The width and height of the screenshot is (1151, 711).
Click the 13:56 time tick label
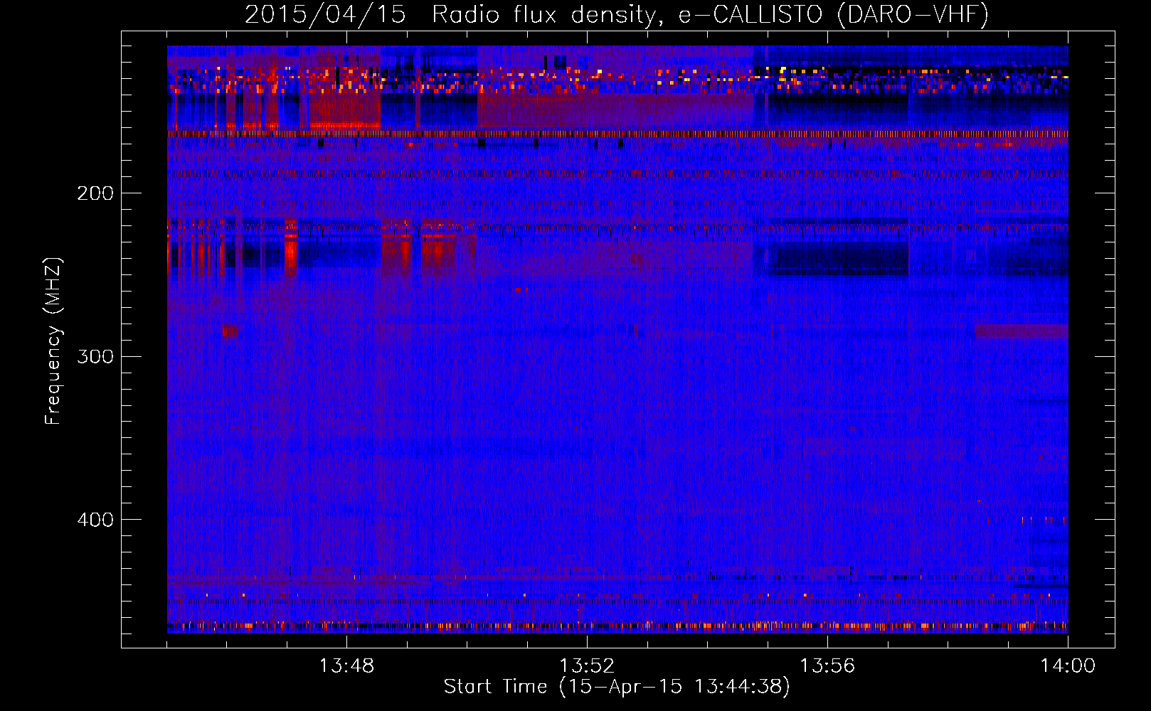click(827, 666)
